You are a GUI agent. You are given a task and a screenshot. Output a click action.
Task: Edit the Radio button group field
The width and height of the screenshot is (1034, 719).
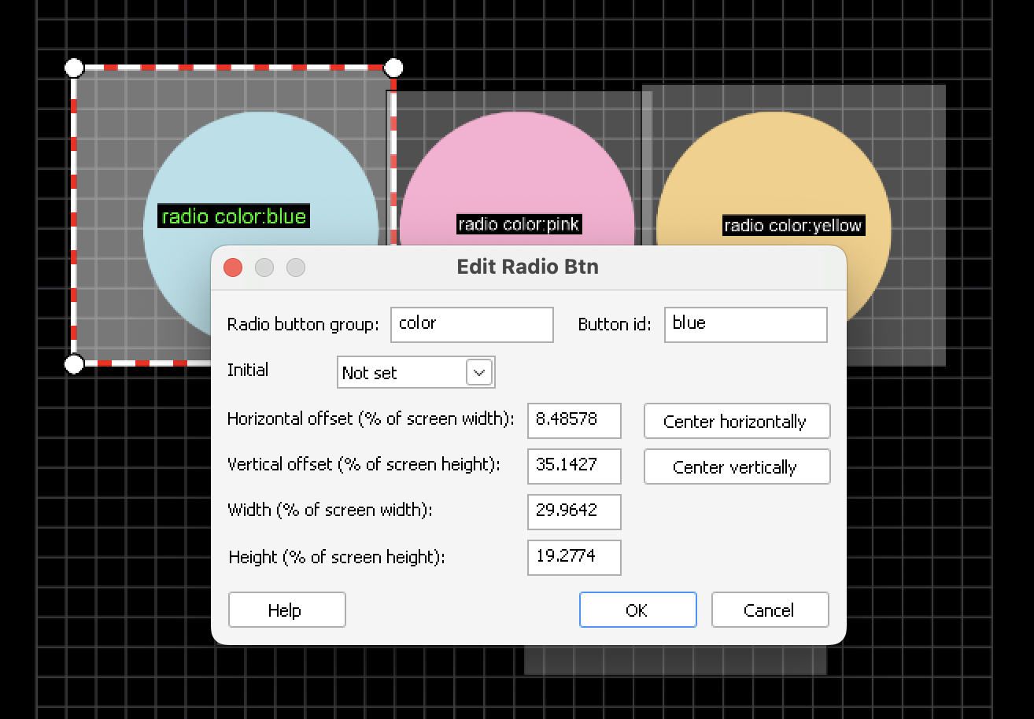pos(471,324)
